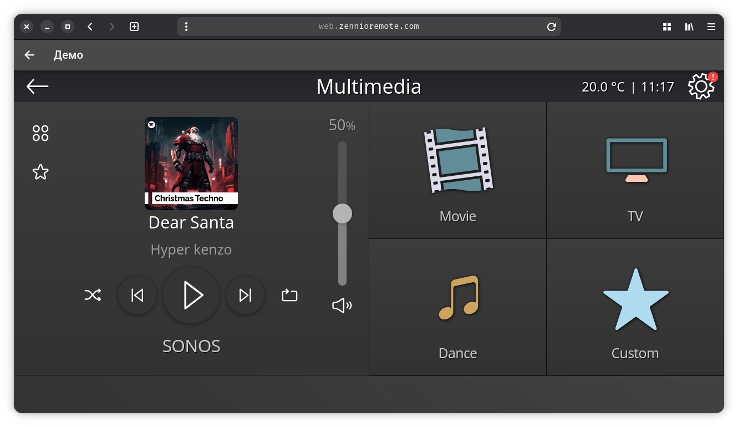738x427 pixels.
Task: Activate the Custom star scene
Action: (x=635, y=308)
